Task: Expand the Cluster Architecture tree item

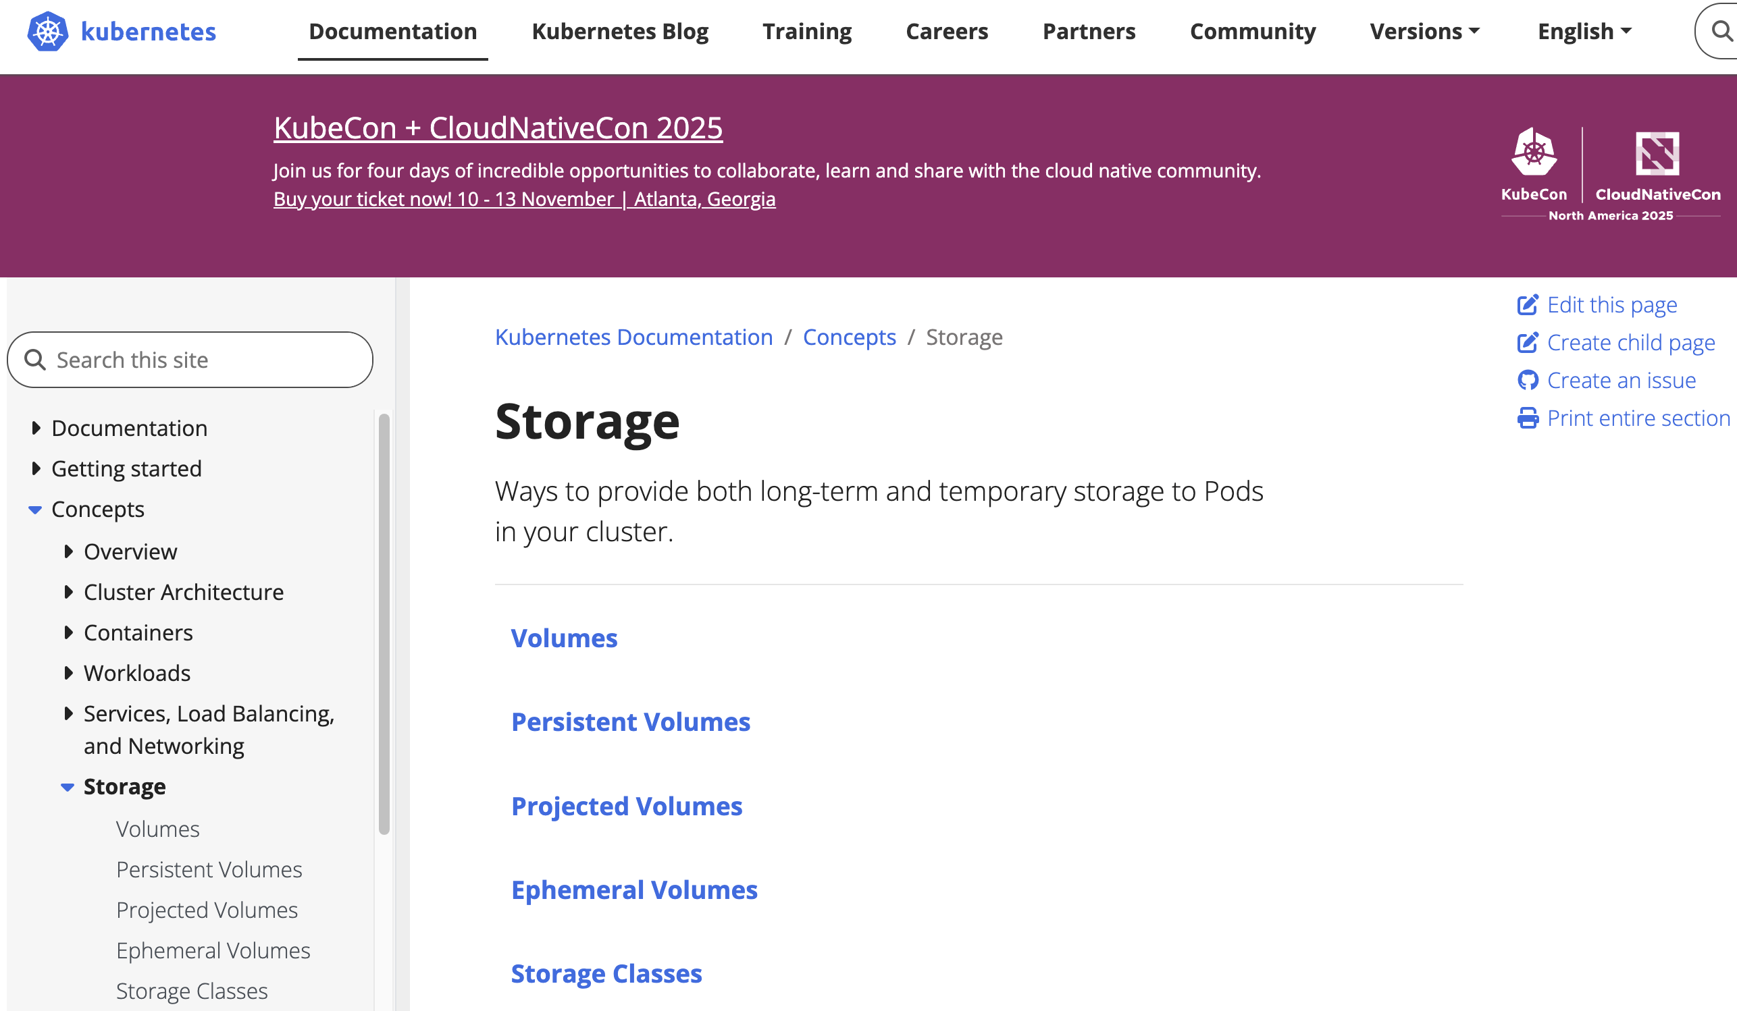Action: point(68,593)
